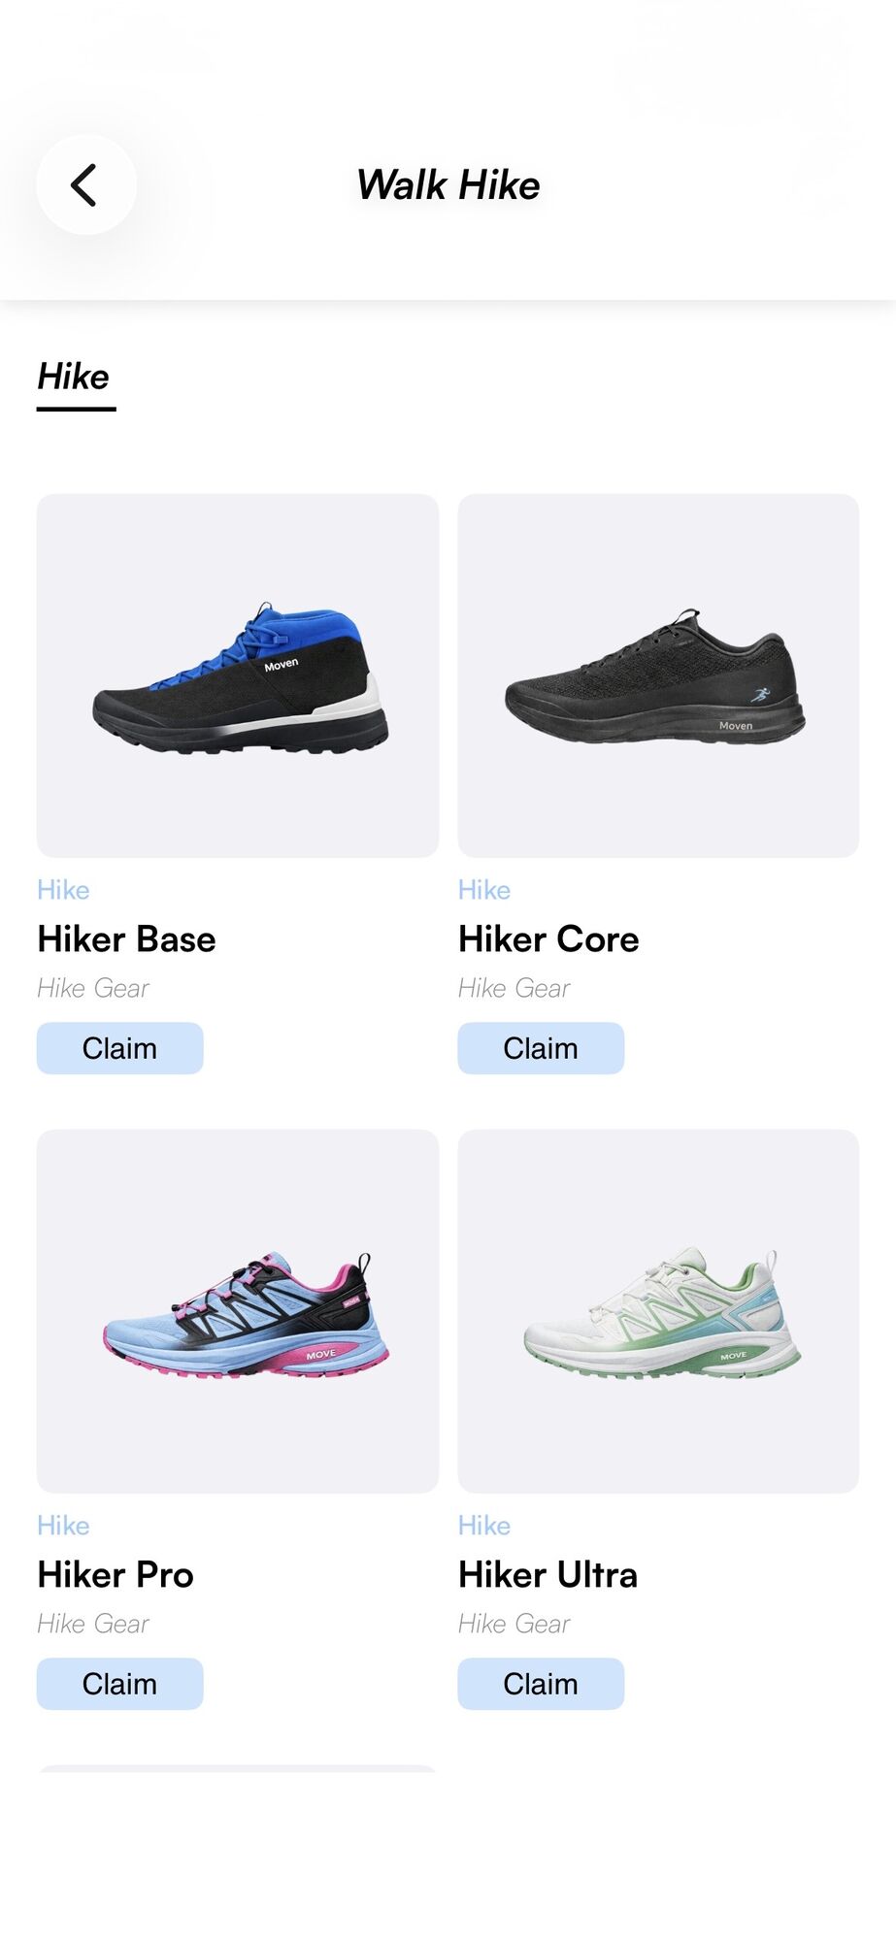Image resolution: width=896 pixels, height=1941 pixels.
Task: Open the Hiker Base shoe image
Action: [238, 675]
